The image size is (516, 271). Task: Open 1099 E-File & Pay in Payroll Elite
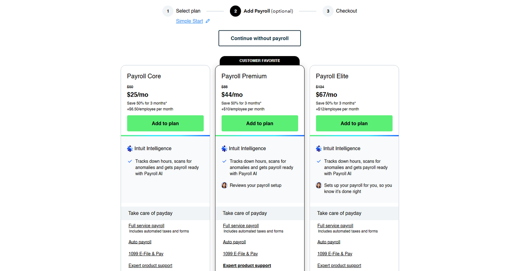pos(335,254)
